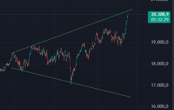Click the 18.000,0 price axis label
Viewport: 174px width, 110px height.
(160, 64)
